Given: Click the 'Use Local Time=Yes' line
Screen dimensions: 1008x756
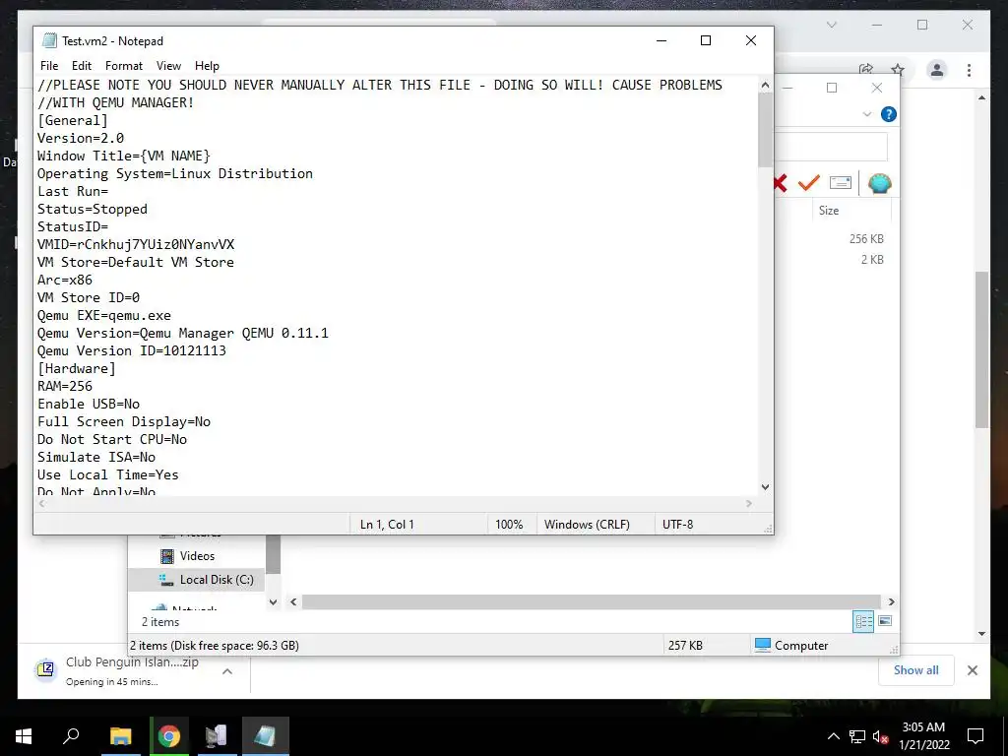Looking at the screenshot, I should click(x=108, y=474).
